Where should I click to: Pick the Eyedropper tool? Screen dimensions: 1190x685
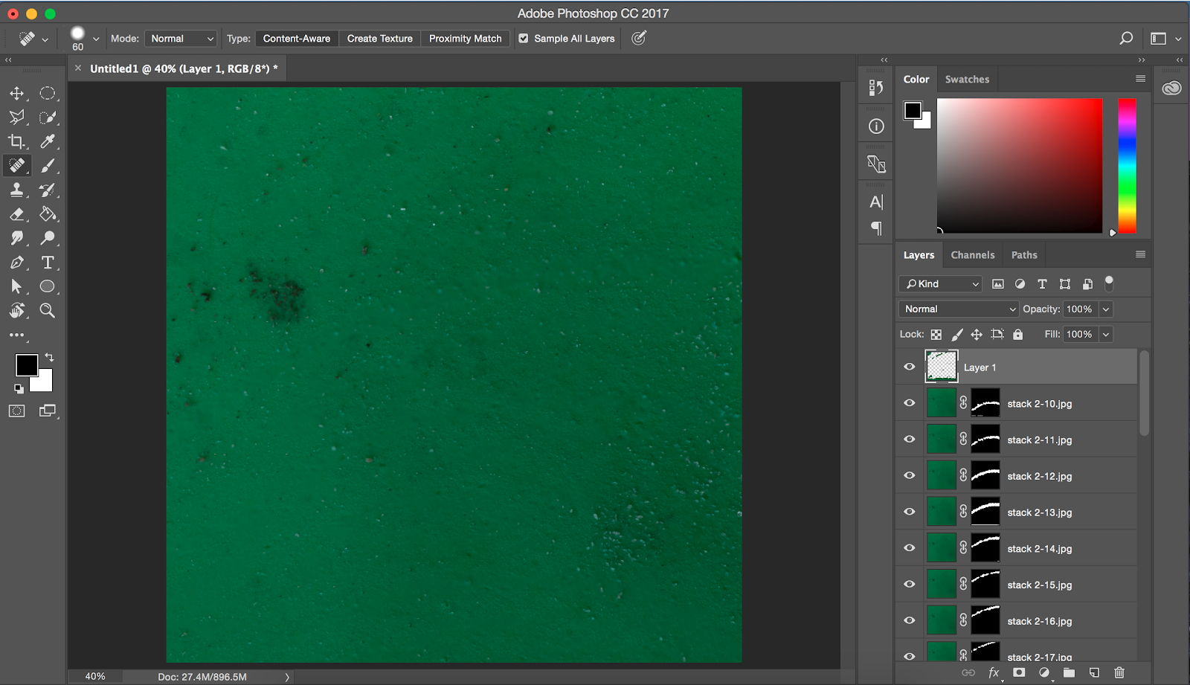48,141
